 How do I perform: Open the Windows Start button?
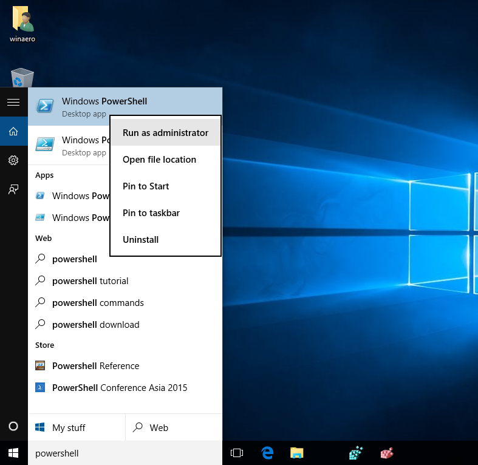pyautogui.click(x=13, y=453)
